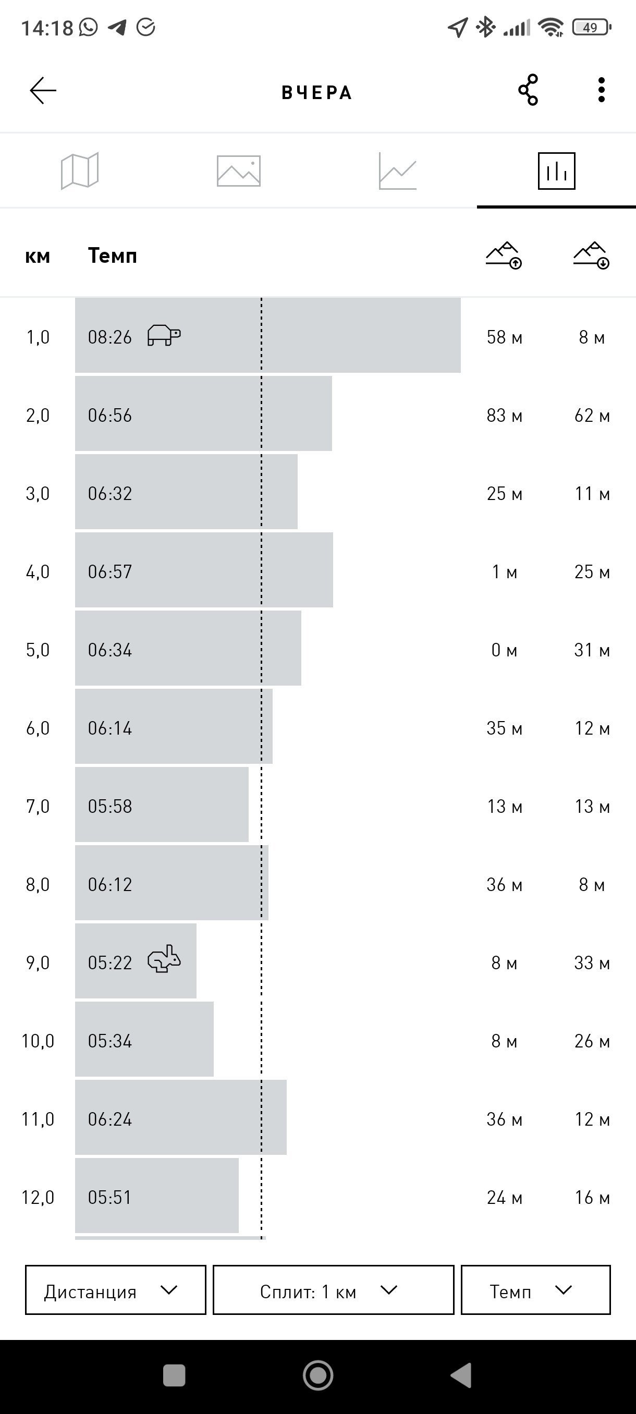Viewport: 636px width, 1414px height.
Task: Open the Дистанция dropdown
Action: pos(115,1290)
